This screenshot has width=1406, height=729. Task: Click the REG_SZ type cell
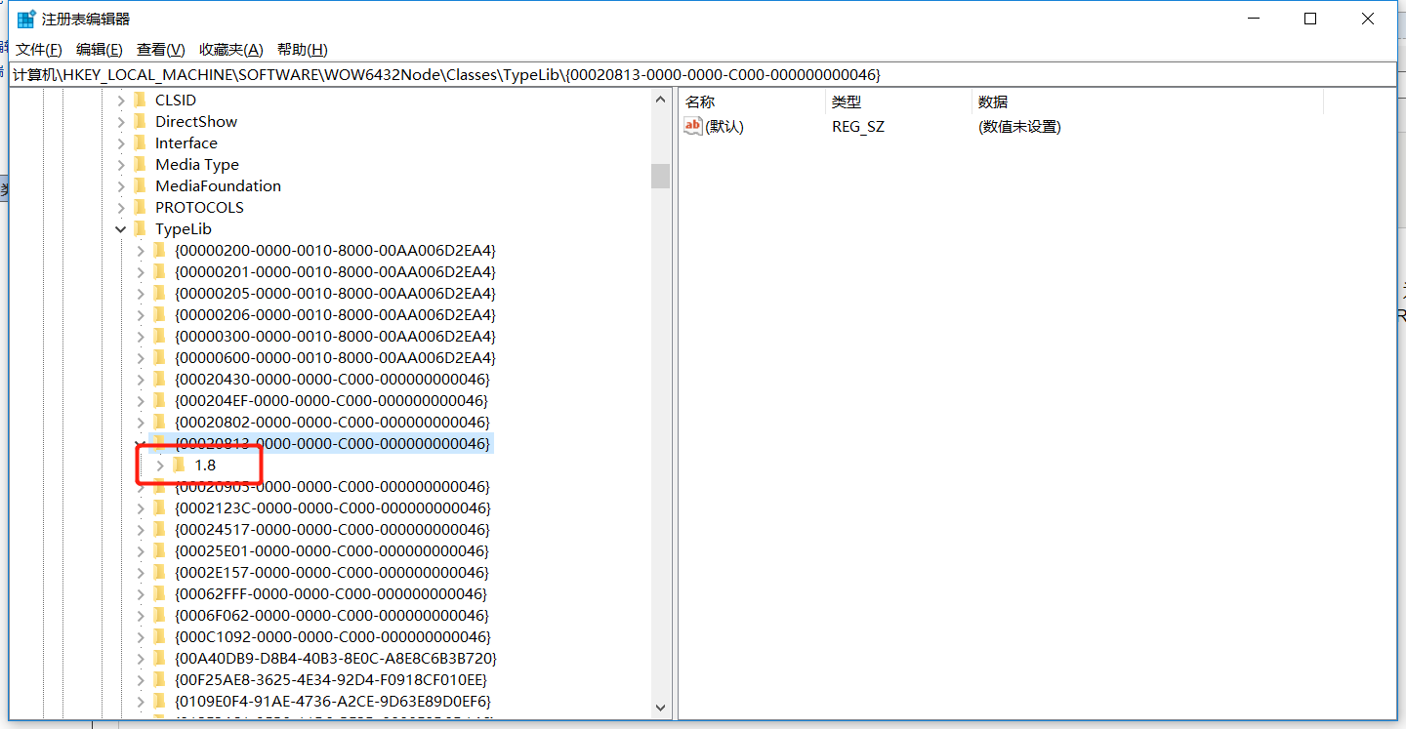coord(858,126)
